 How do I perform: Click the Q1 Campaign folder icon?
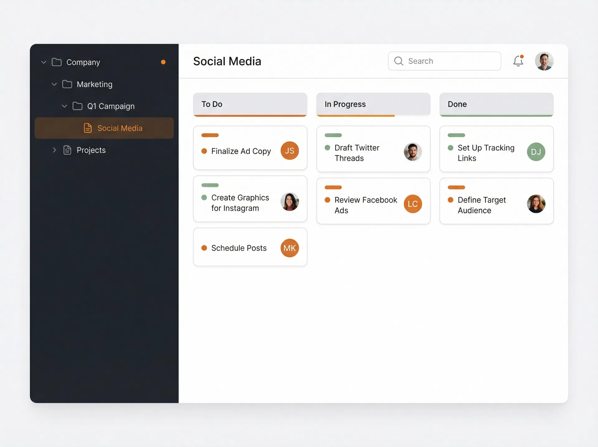coord(77,106)
